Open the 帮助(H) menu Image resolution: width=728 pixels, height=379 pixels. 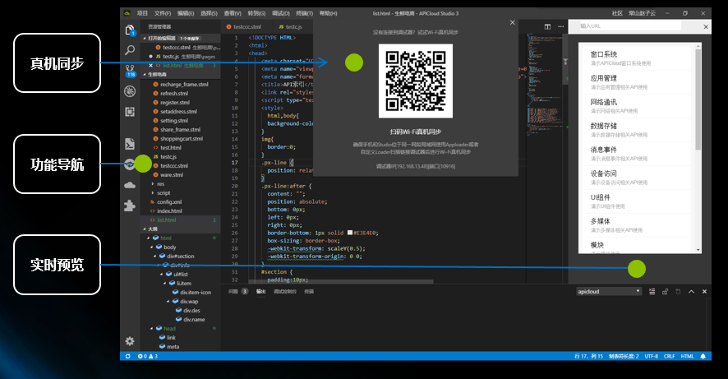point(328,13)
